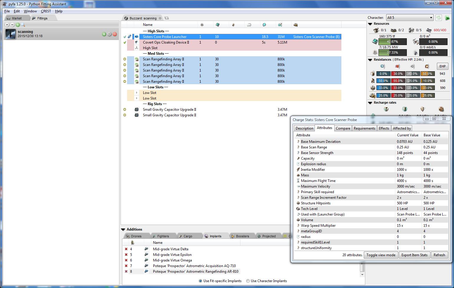Click the explosive resistance column icon
Image resolution: width=454 pixels, height=288 pixels.
[427, 66]
